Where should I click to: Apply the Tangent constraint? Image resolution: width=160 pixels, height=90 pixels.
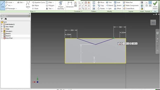tap(80, 9)
